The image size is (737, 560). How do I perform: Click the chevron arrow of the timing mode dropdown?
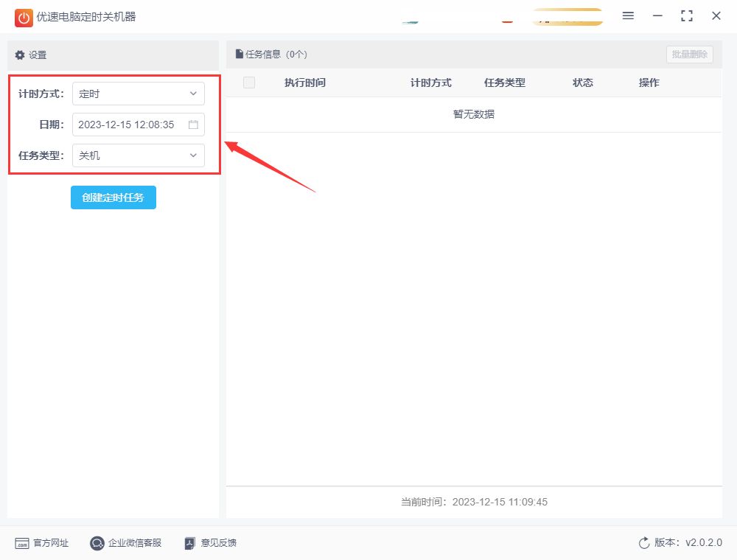pos(193,94)
